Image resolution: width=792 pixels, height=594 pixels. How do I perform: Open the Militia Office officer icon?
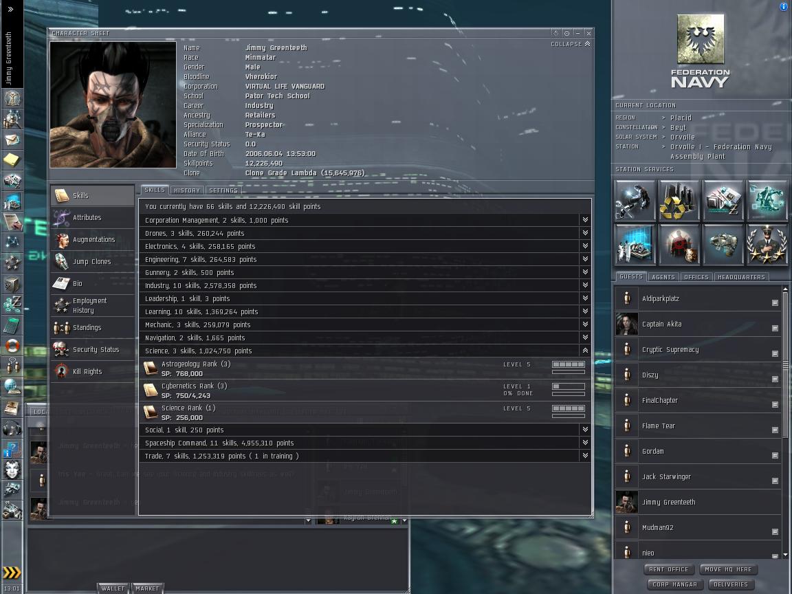(767, 245)
